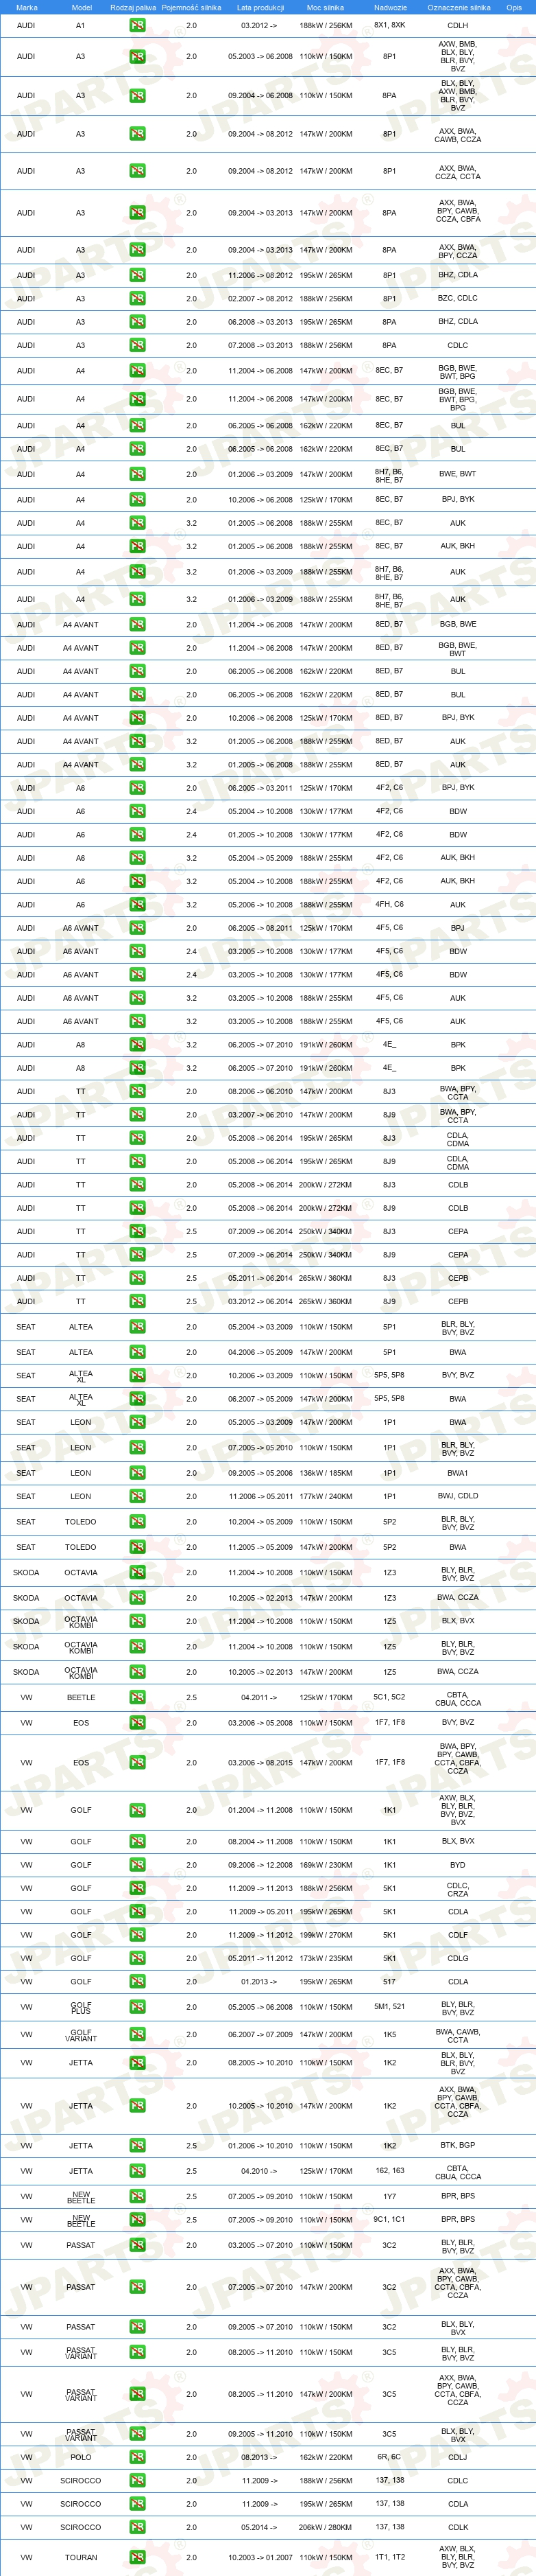Viewport: 536px width, 2576px height.
Task: Click the fuel icon in the VW GOLF VARIANT row
Action: click(x=138, y=2035)
